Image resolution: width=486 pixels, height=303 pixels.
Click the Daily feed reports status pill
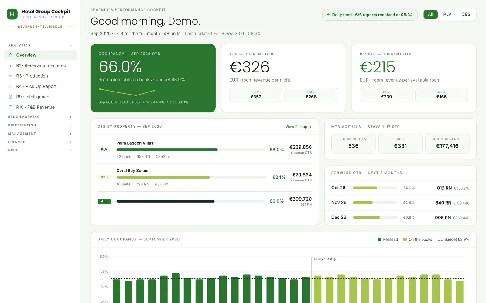(x=370, y=15)
